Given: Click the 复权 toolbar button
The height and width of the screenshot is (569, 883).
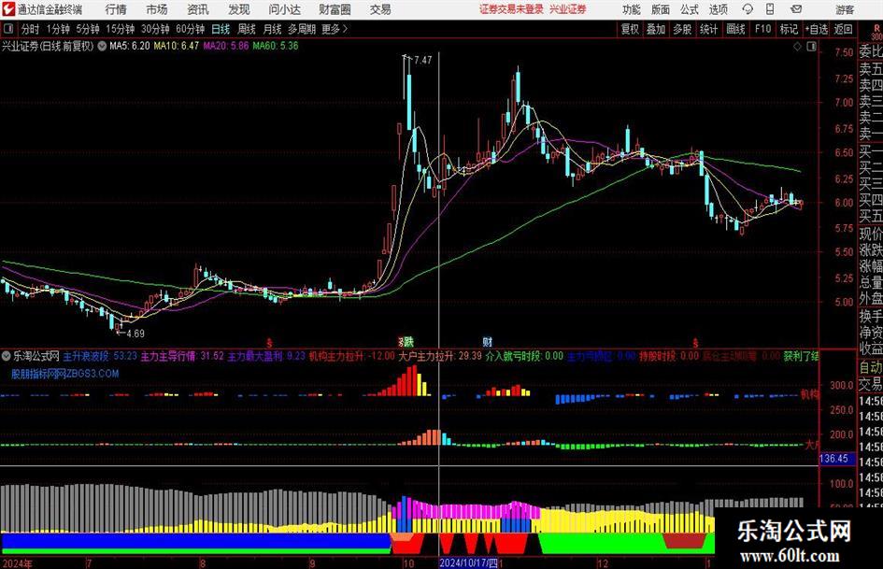Looking at the screenshot, I should tap(630, 29).
